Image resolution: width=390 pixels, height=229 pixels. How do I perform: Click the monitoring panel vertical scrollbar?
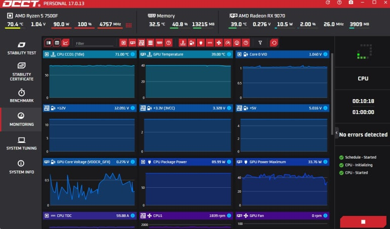(332, 94)
